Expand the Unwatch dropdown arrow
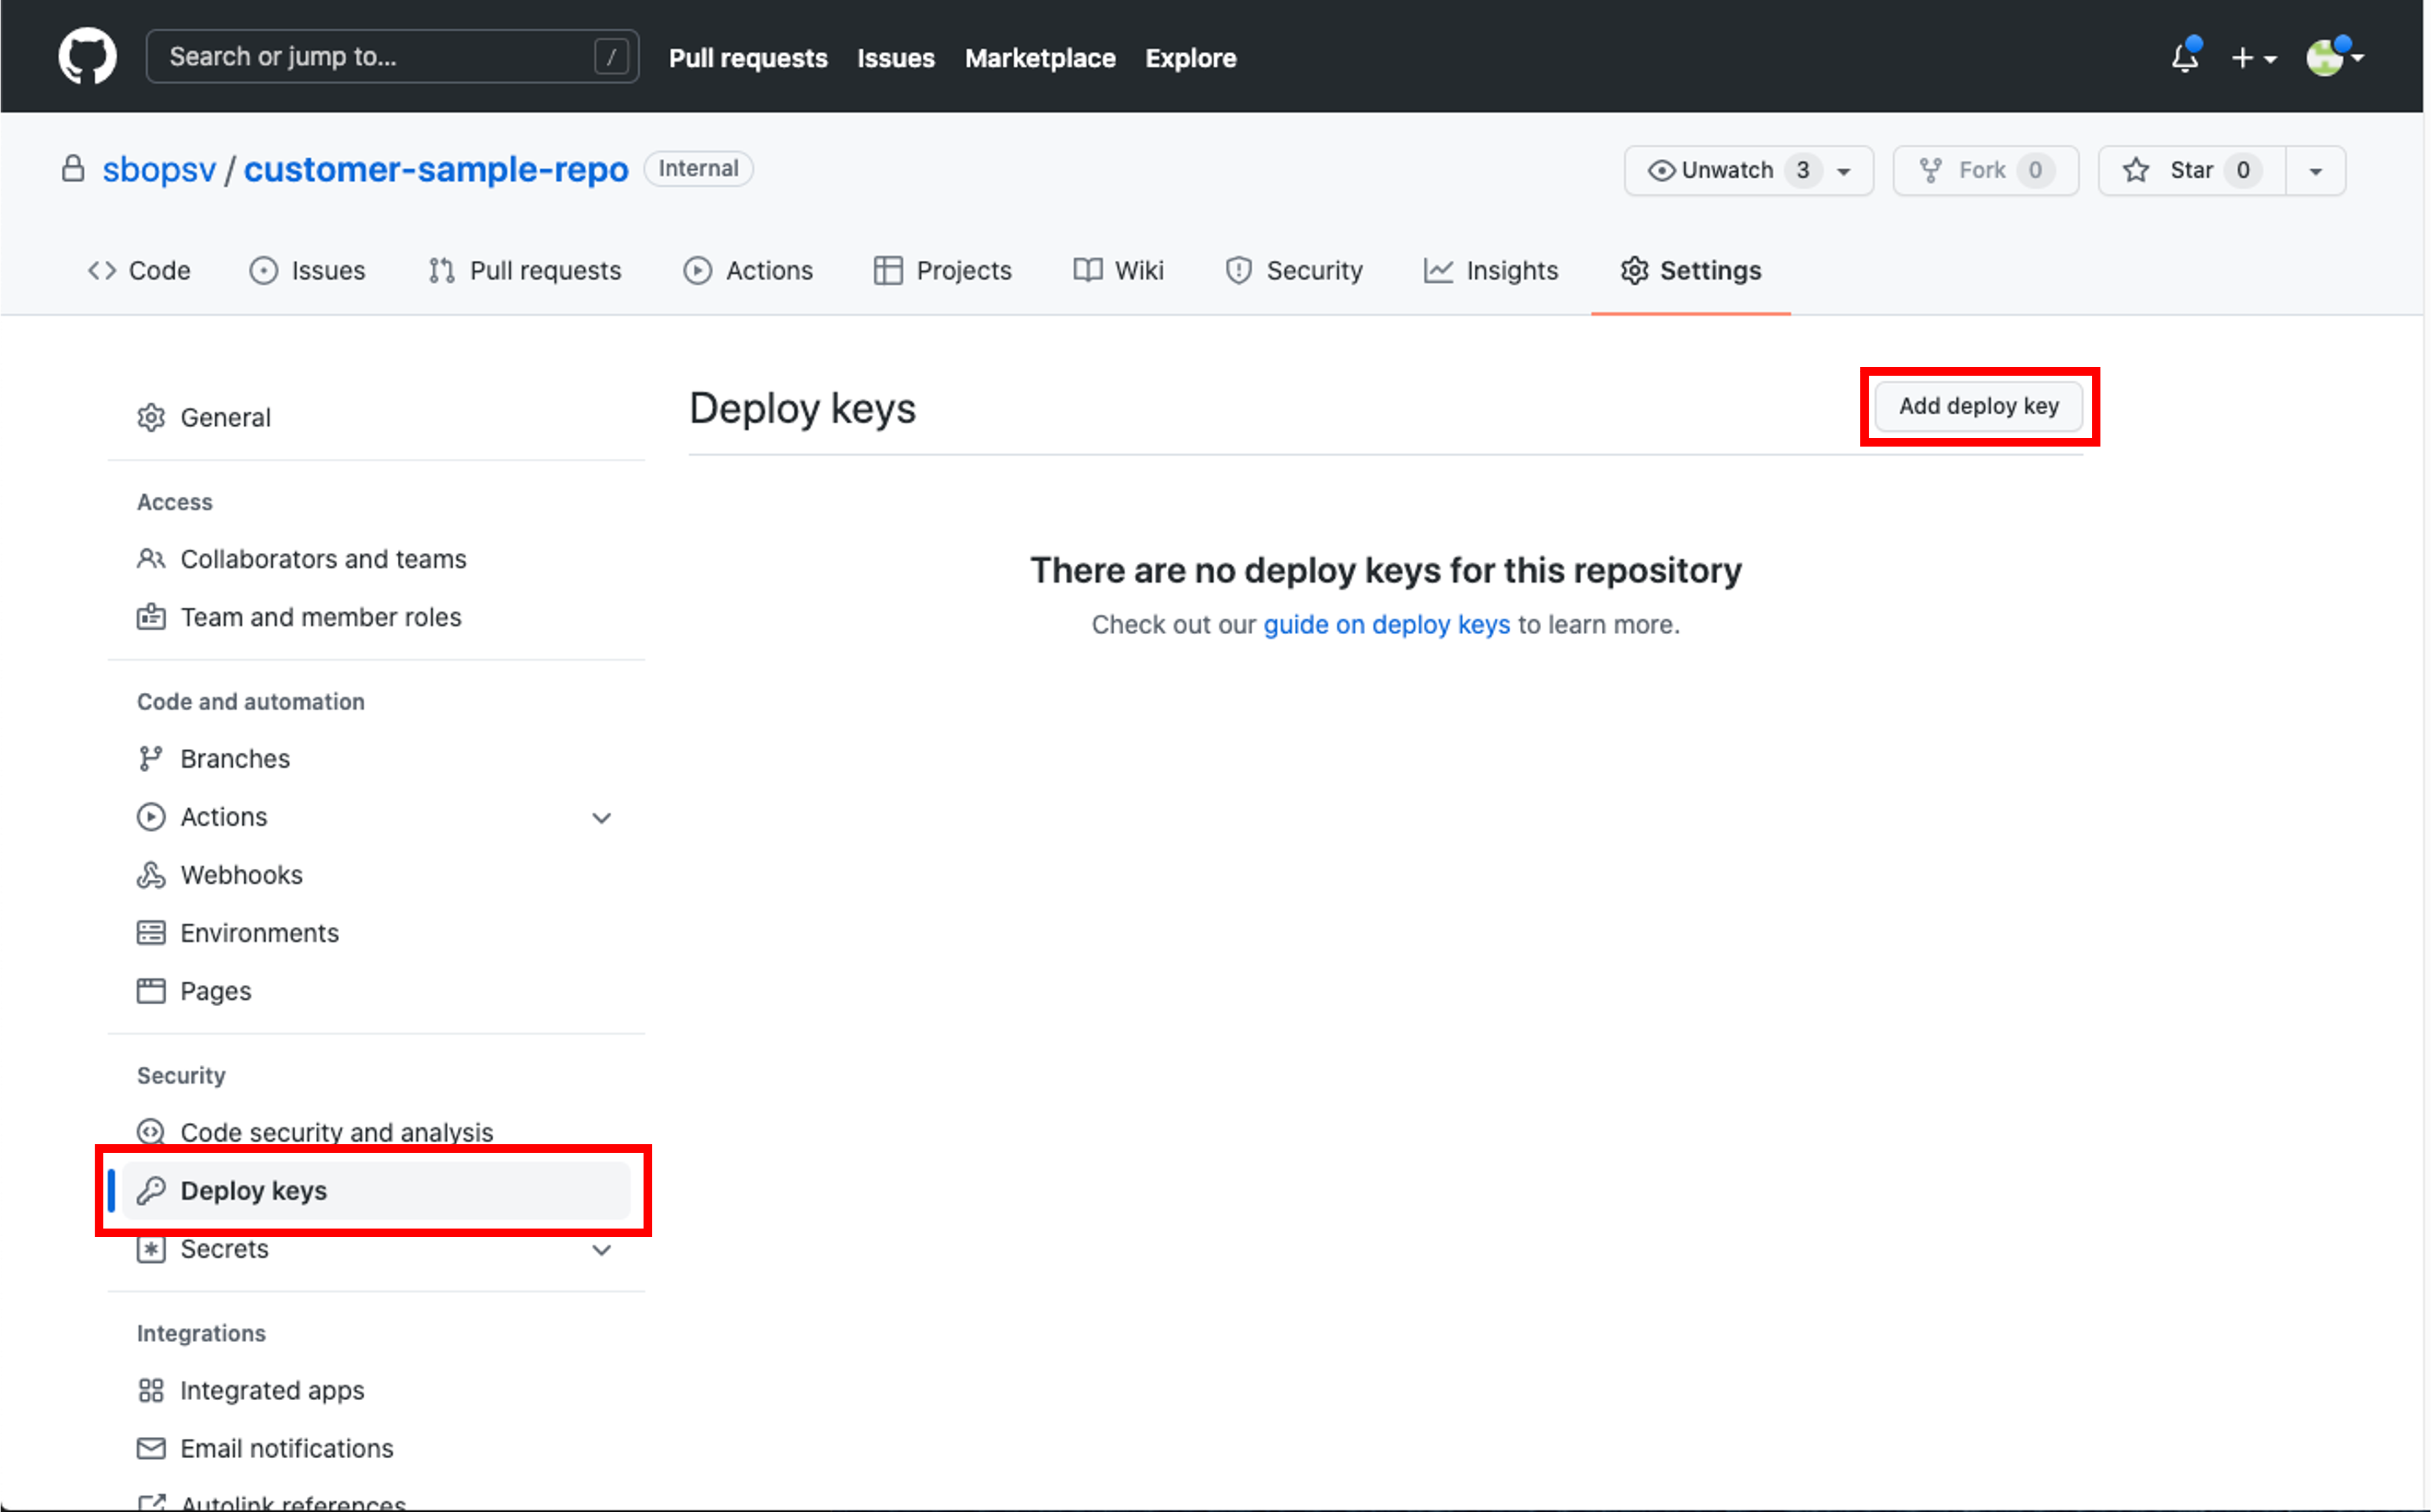This screenshot has width=2431, height=1512. [x=1844, y=171]
